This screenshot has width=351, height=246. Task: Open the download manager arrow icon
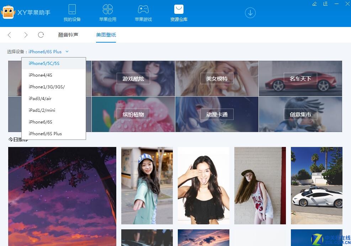[250, 13]
